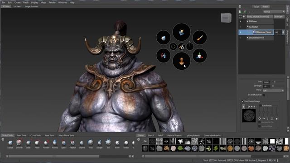This screenshot has width=290, height=163.
Task: Toggle visibility of the Specular channel
Action: click(x=241, y=27)
